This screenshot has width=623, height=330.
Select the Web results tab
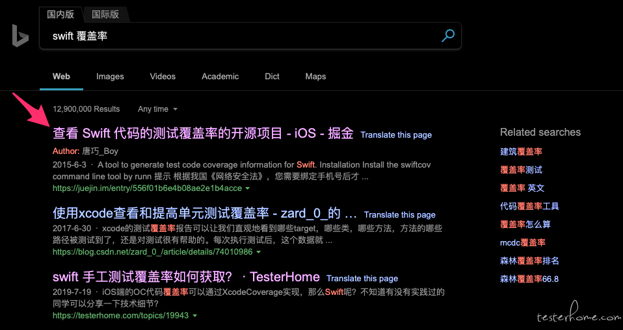[x=61, y=76]
